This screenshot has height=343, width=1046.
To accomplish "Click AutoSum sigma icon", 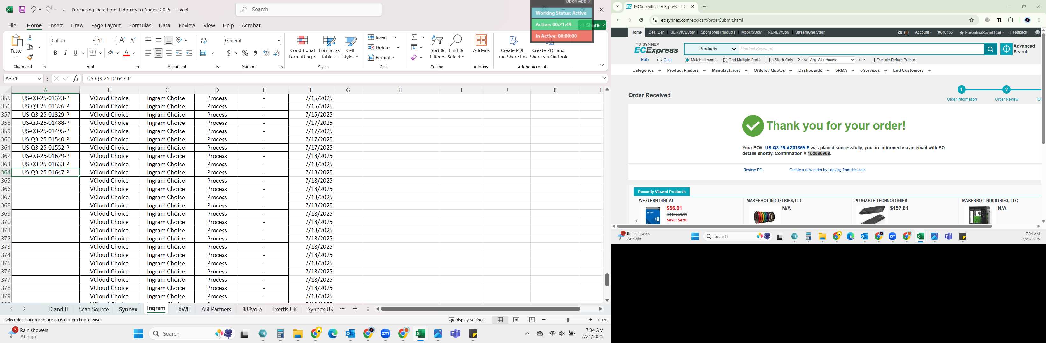I will pos(414,37).
